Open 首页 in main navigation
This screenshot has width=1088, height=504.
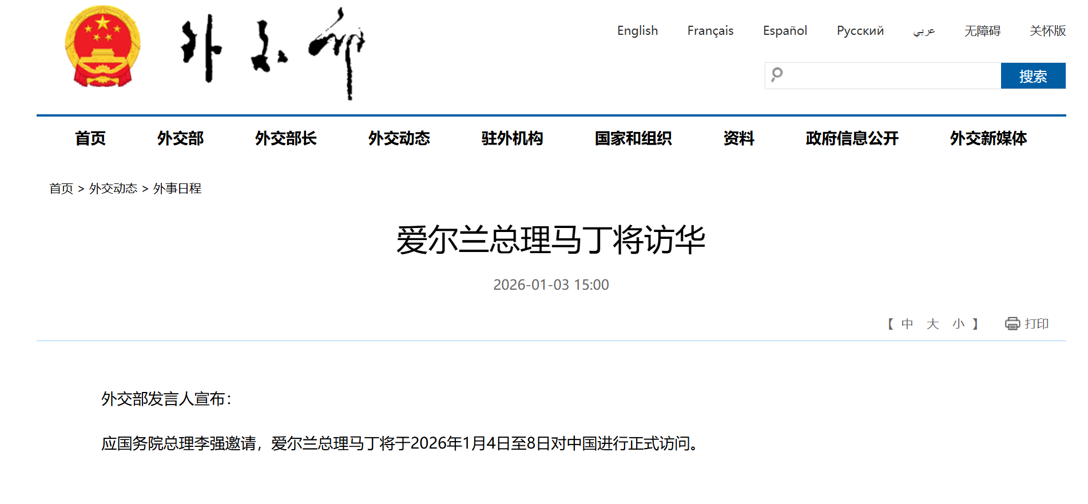point(90,138)
